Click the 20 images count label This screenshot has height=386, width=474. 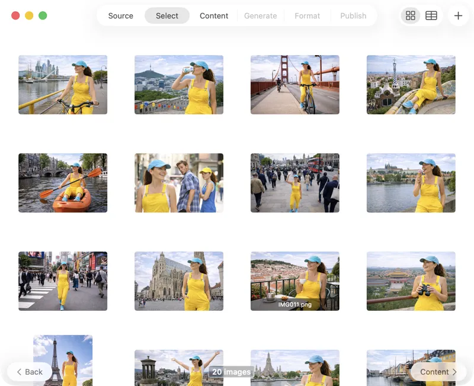tap(231, 372)
